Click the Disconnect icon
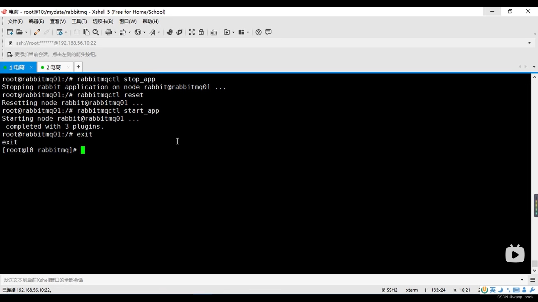 coord(47,32)
